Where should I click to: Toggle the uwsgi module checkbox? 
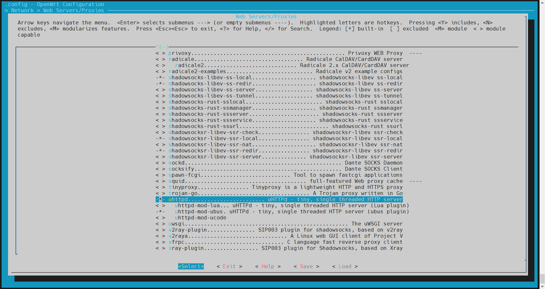point(160,224)
